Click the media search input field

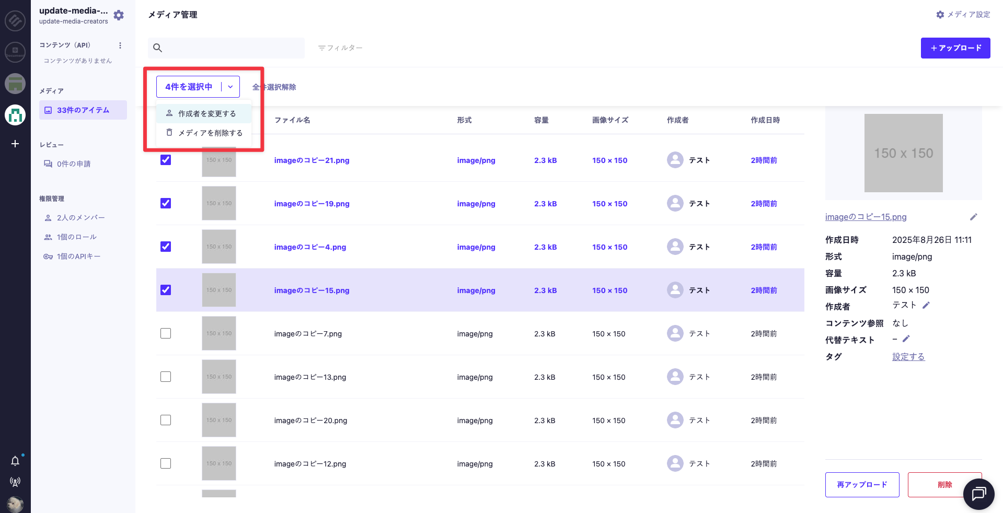pyautogui.click(x=233, y=48)
